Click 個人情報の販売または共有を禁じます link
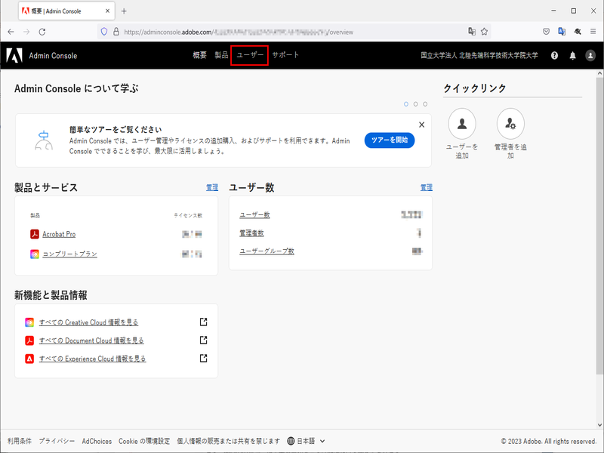The image size is (604, 453). pos(229,441)
